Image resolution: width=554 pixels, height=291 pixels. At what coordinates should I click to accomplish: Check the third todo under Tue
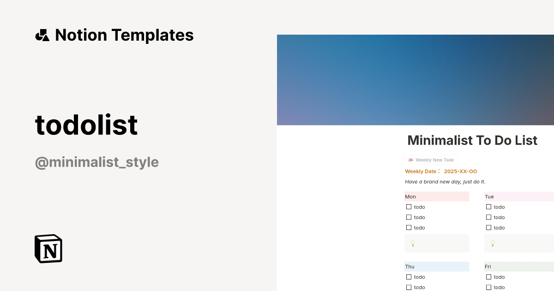pos(488,227)
